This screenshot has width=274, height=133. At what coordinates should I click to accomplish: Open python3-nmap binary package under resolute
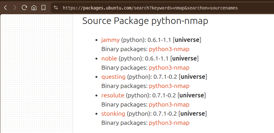pyautogui.click(x=169, y=105)
